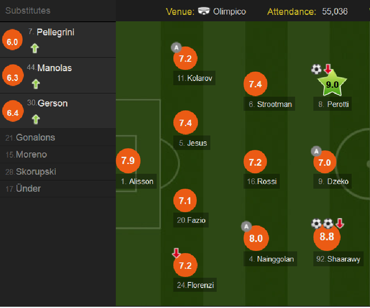Click the Fazio player label

tap(191, 220)
